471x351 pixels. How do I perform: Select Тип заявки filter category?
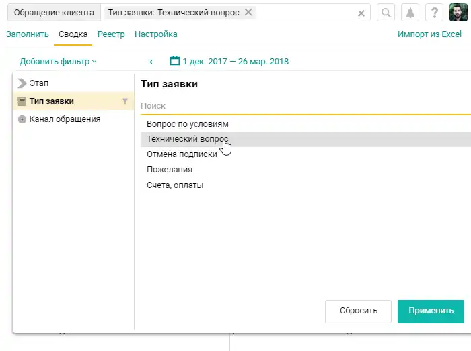click(73, 101)
